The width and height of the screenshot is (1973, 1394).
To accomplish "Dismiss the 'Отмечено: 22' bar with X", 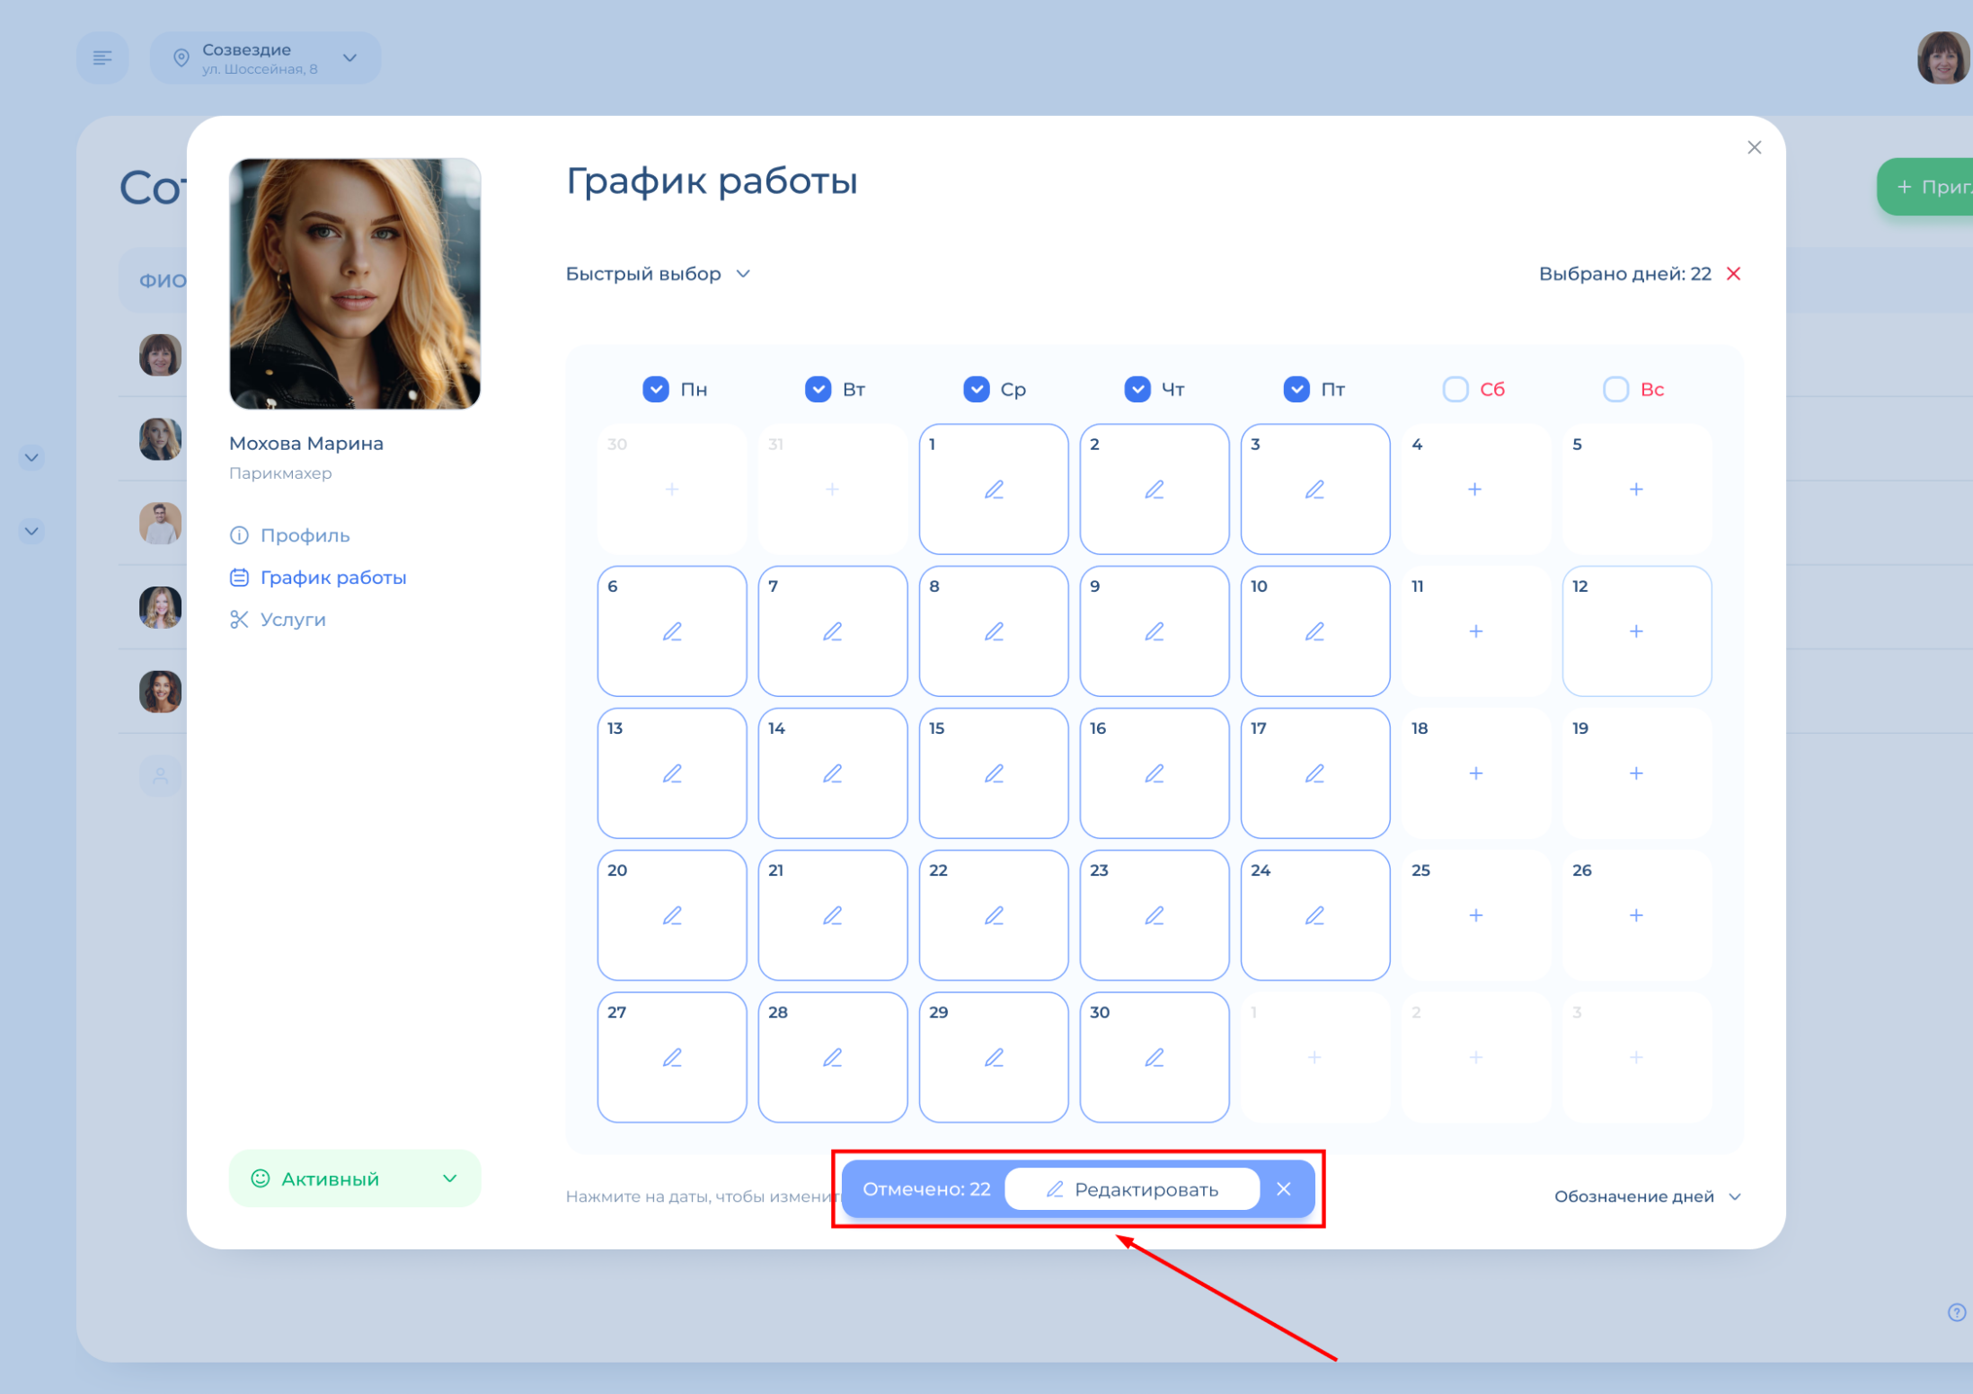I will tap(1284, 1189).
